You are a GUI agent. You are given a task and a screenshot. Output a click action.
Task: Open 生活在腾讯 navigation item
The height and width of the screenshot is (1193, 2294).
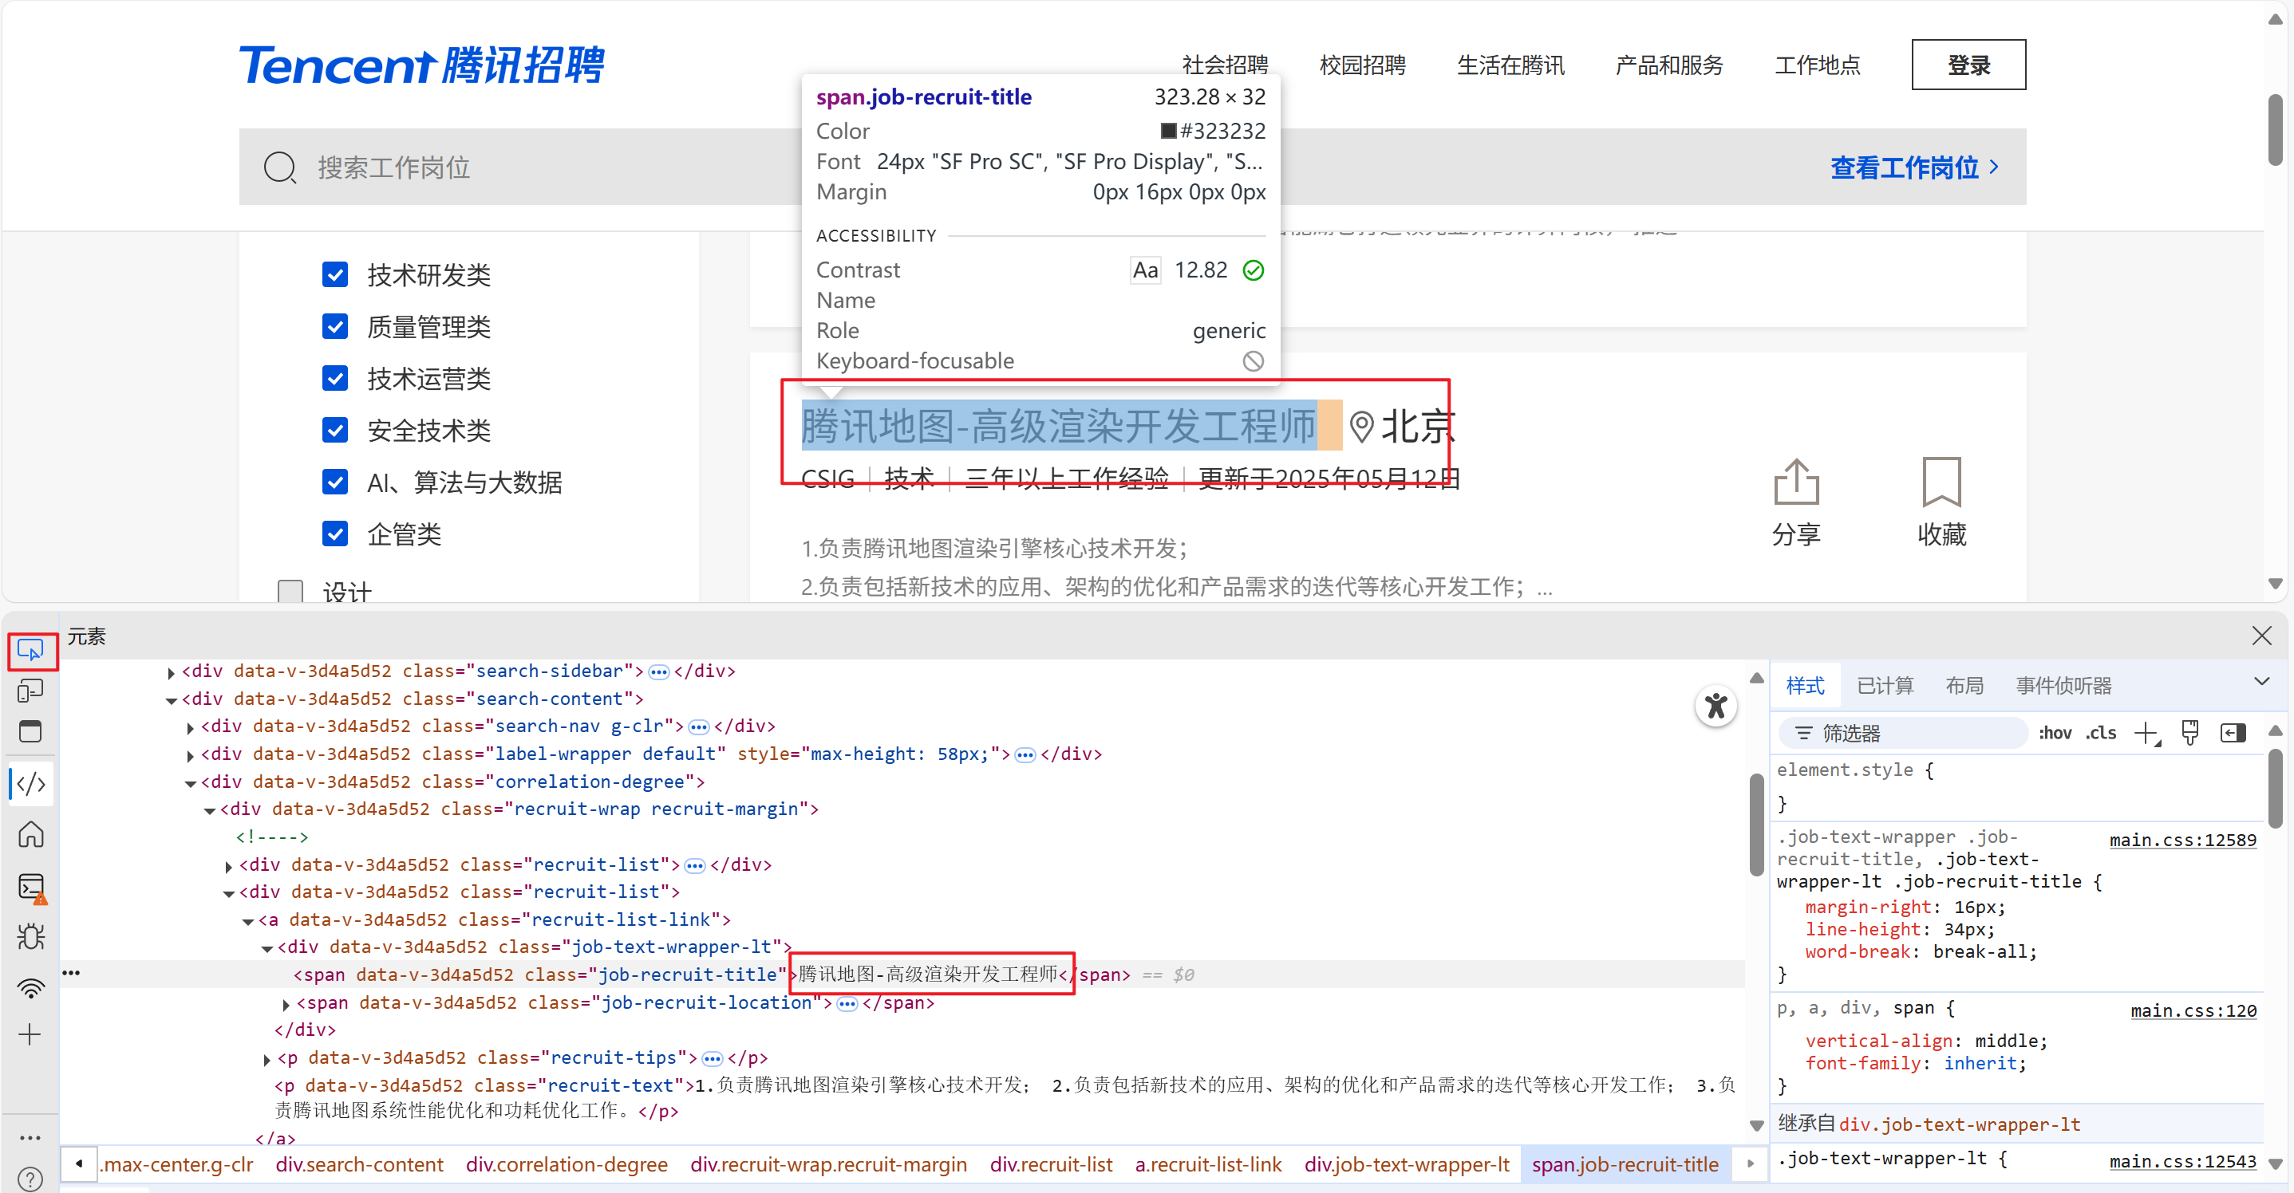pos(1510,65)
